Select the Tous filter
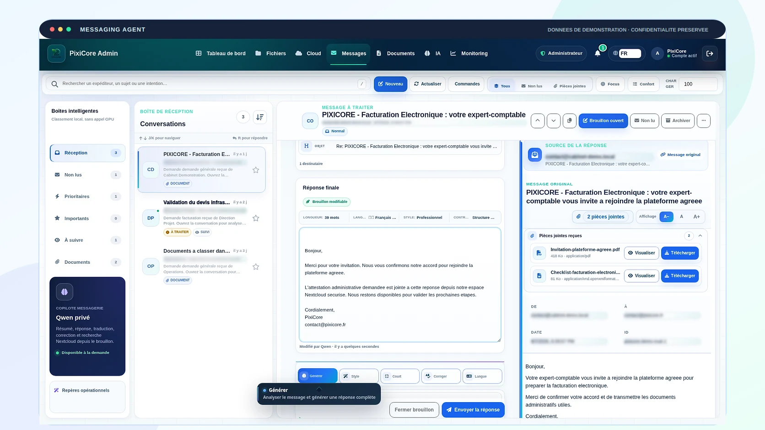This screenshot has height=430, width=765. (x=502, y=86)
